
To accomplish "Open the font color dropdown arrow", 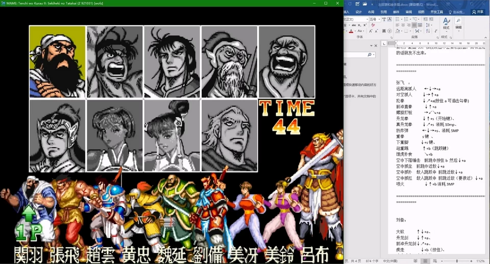I will pyautogui.click(x=355, y=31).
